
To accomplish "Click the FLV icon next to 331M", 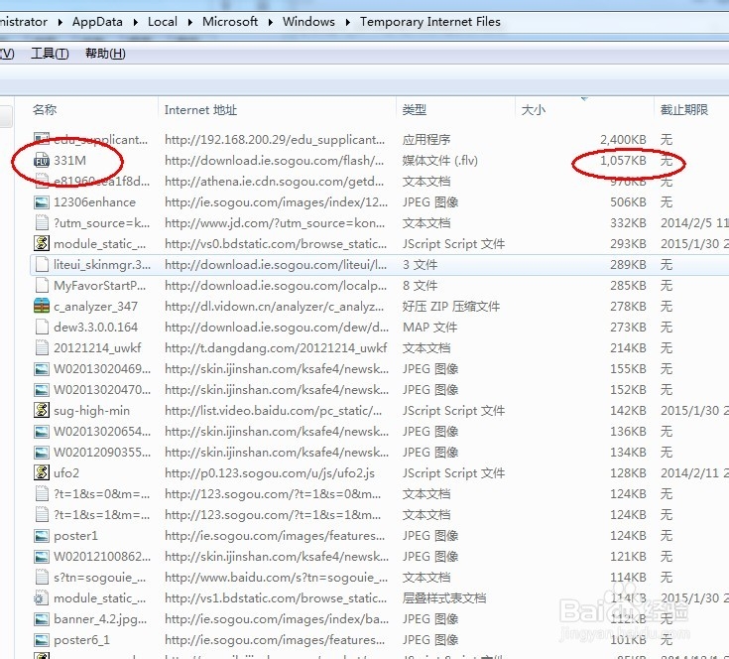I will pyautogui.click(x=42, y=161).
